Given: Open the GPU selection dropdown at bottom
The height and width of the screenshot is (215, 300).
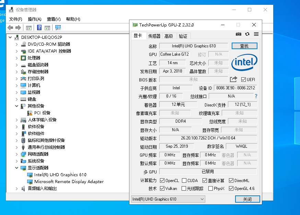Looking at the screenshot, I should point(168,199).
